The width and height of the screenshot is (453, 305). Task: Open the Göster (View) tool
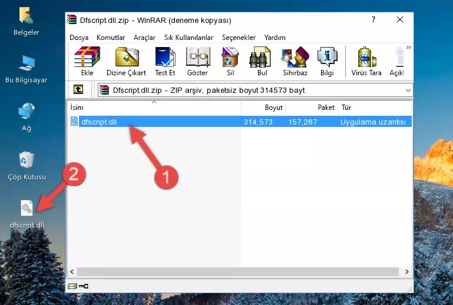[197, 61]
